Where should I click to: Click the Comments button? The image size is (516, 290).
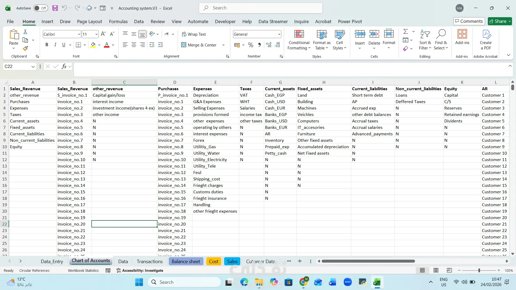(x=469, y=21)
